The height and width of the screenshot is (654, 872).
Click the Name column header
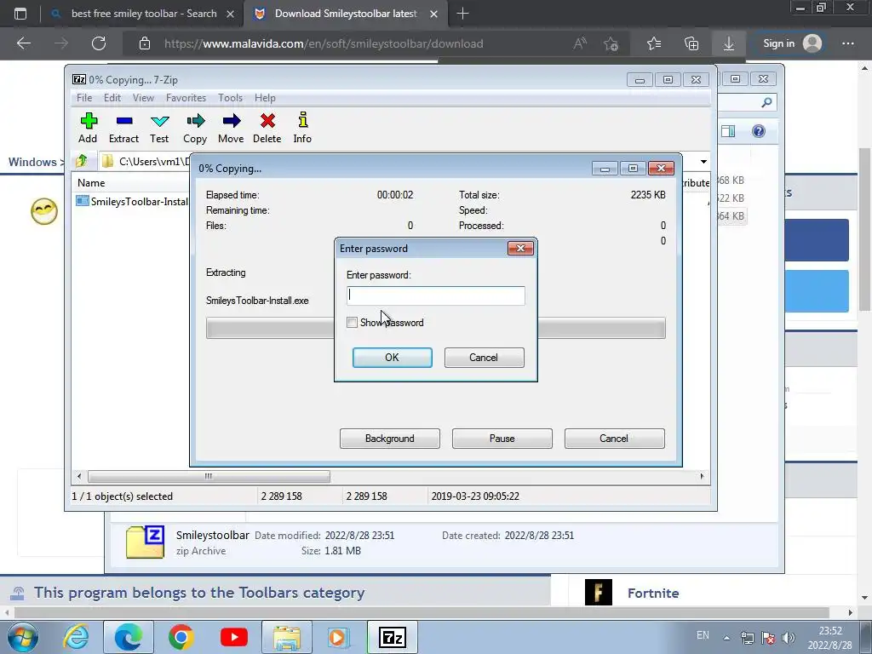coord(91,183)
